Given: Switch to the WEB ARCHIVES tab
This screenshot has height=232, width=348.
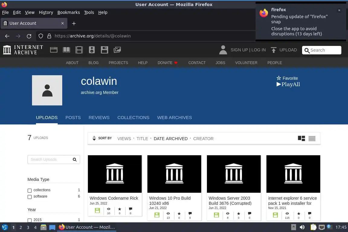Looking at the screenshot, I should coord(174,118).
